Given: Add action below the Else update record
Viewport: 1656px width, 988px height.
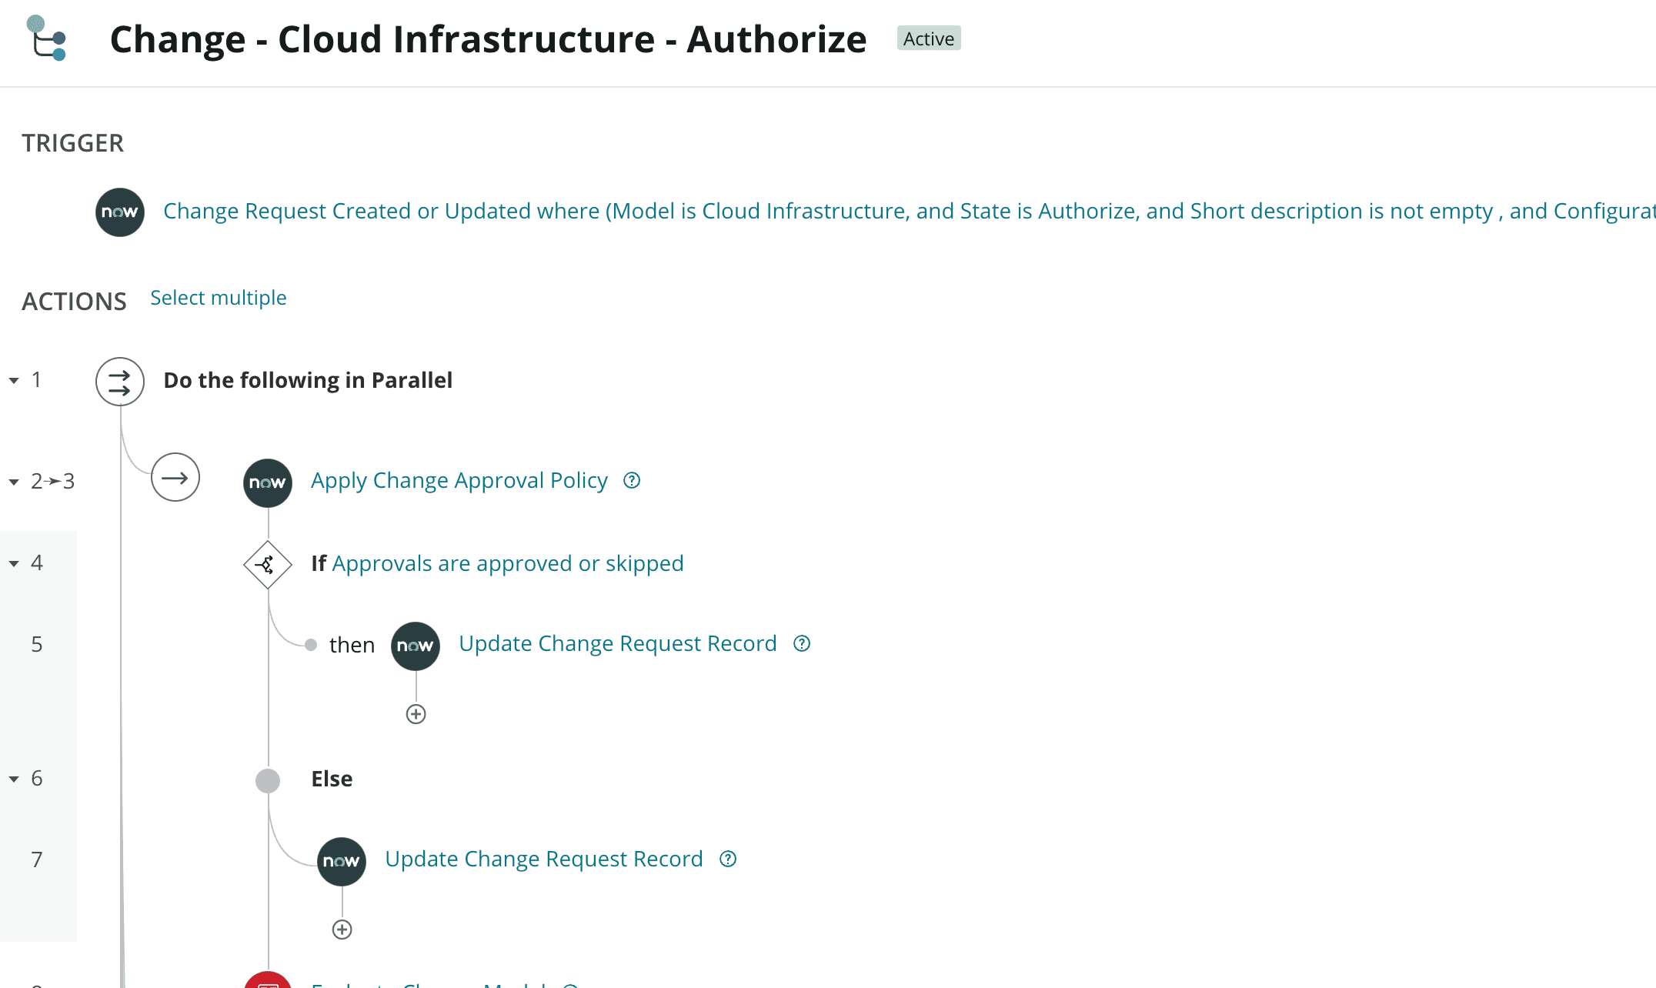Looking at the screenshot, I should (342, 930).
